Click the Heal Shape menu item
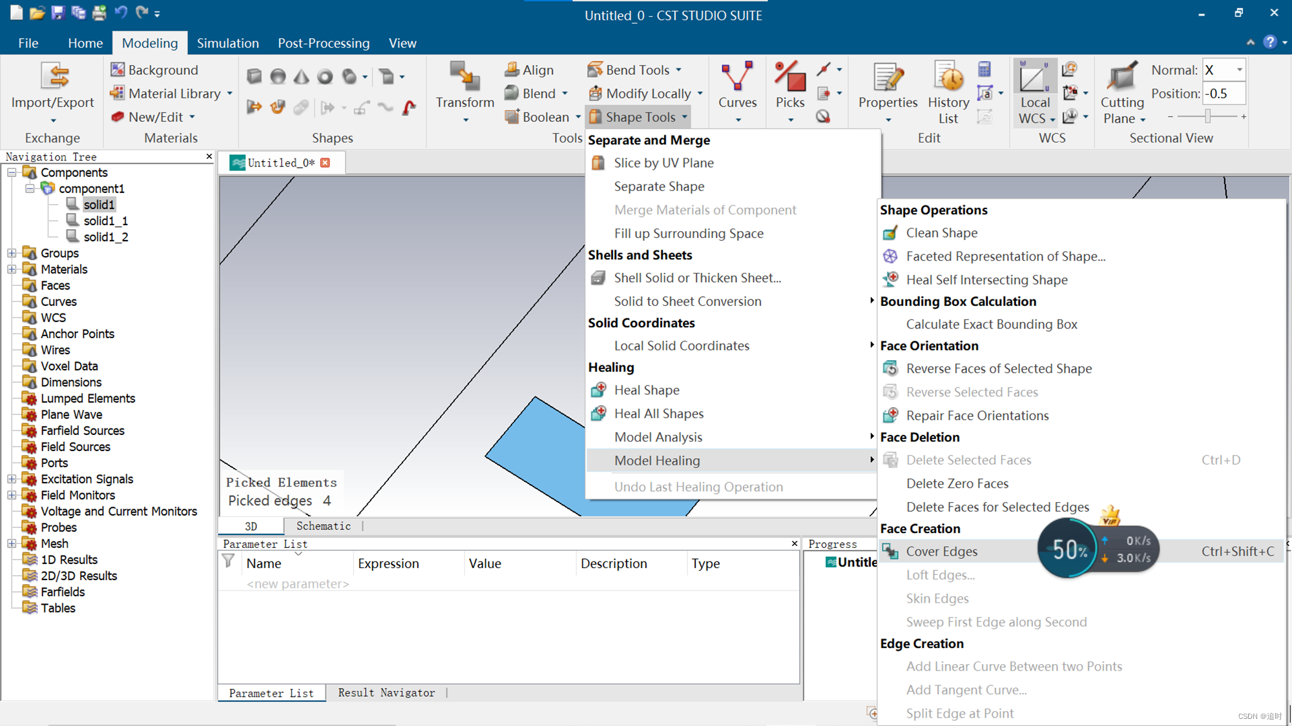Image resolution: width=1292 pixels, height=726 pixels. click(x=647, y=390)
